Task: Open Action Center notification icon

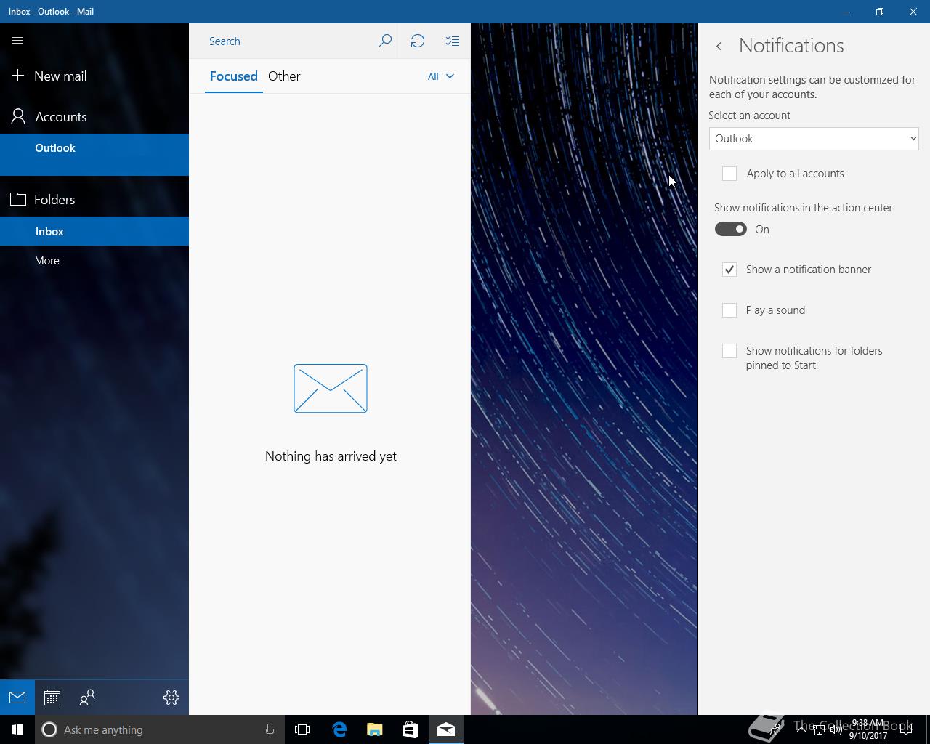Action: [906, 729]
